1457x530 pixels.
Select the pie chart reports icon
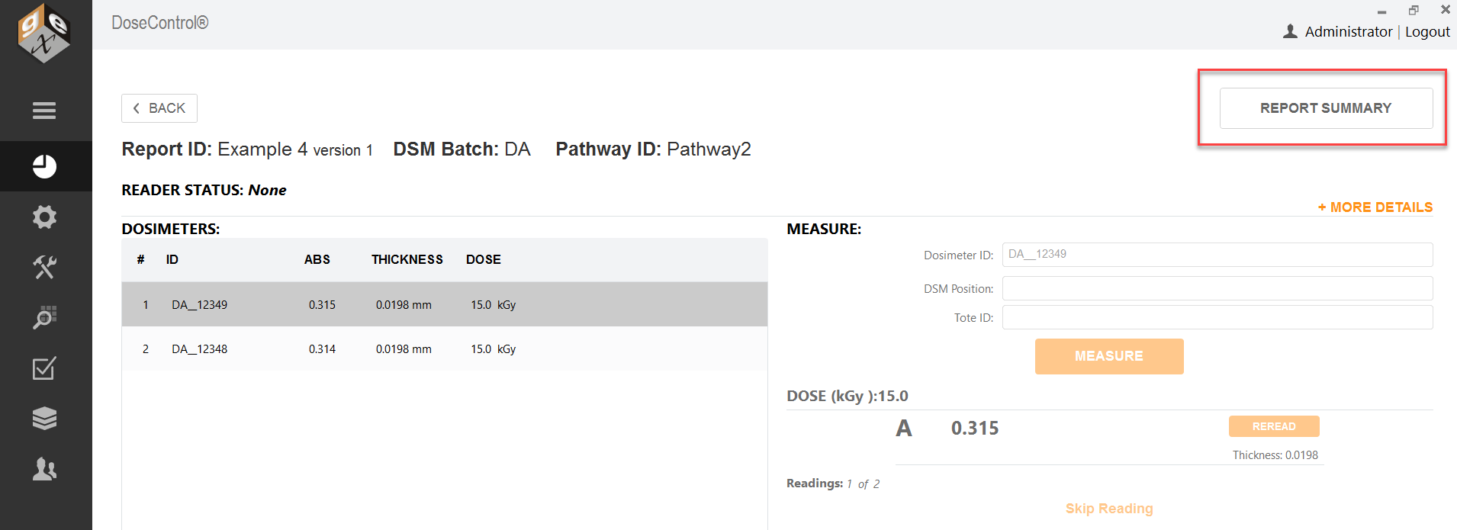point(44,166)
